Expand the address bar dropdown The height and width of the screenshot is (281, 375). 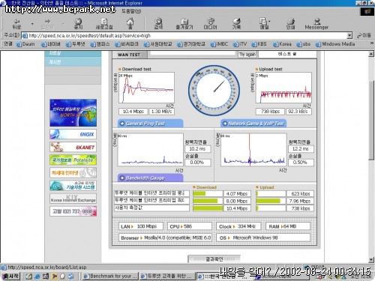click(x=349, y=35)
